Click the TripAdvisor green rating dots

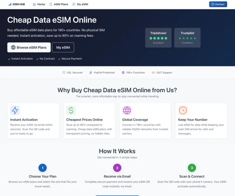point(158,38)
